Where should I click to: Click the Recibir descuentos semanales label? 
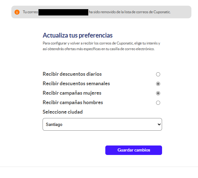tap(76, 84)
